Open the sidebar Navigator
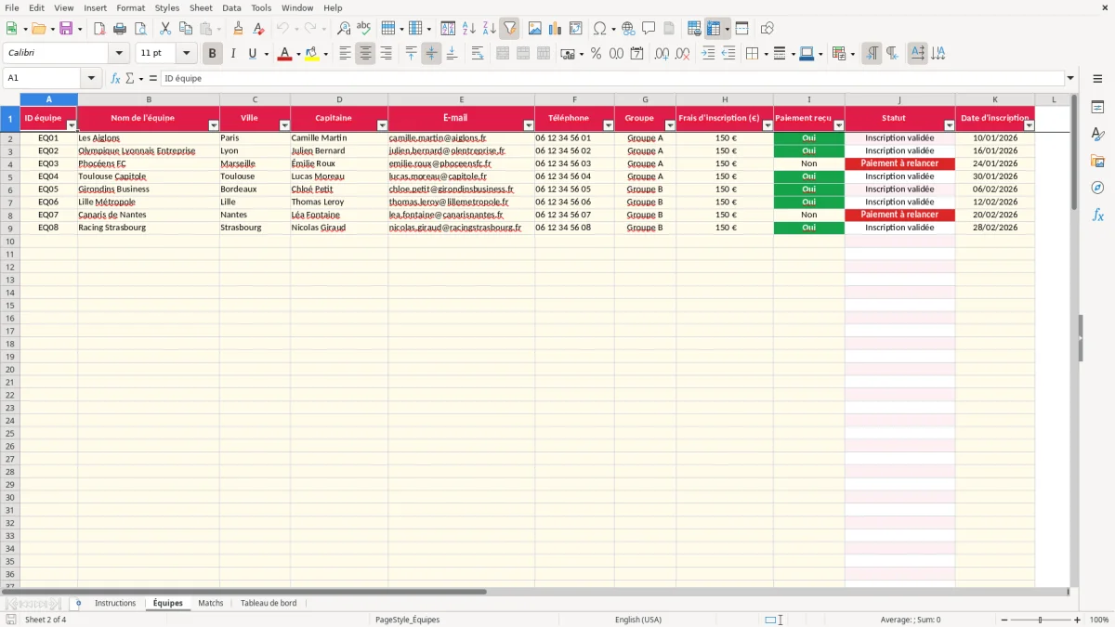The height and width of the screenshot is (627, 1115). click(1097, 188)
